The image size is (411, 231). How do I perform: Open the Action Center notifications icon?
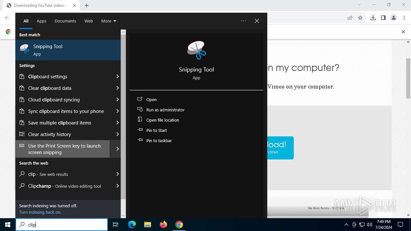pos(400,225)
